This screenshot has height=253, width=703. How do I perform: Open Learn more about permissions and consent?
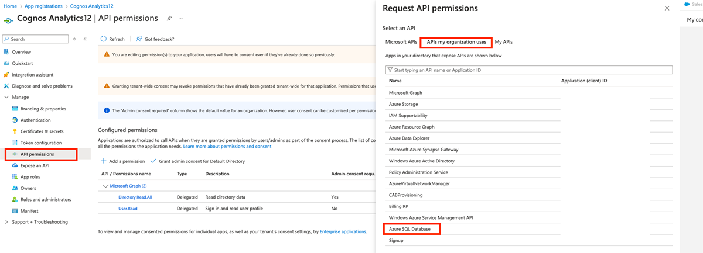click(x=227, y=147)
